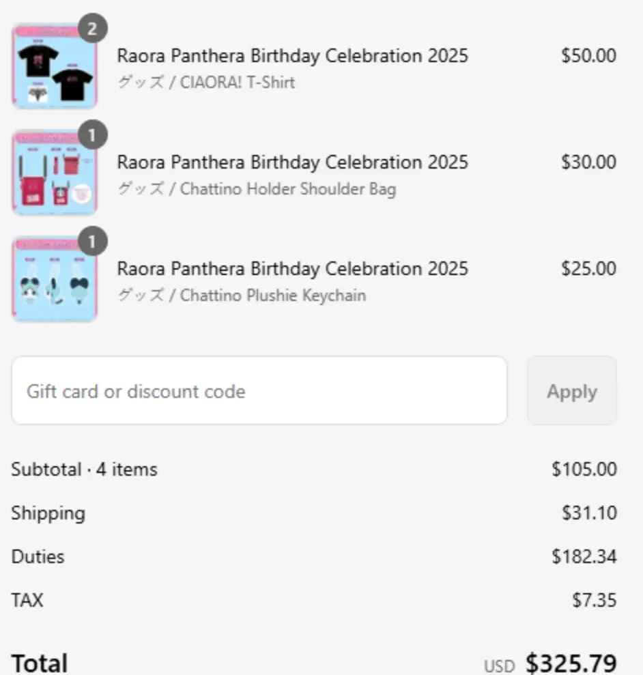
Task: Click the Duties amount $182.34
Action: 584,557
